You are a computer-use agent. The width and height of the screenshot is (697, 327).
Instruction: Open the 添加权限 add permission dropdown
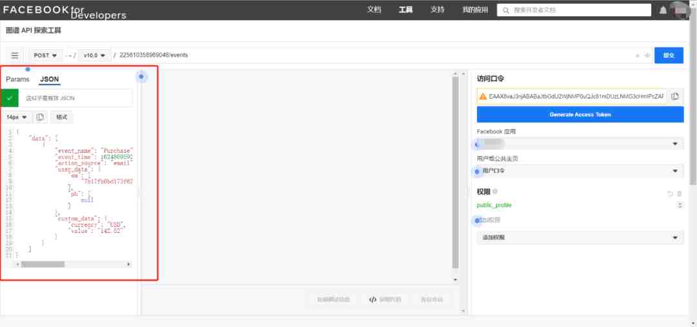[580, 238]
